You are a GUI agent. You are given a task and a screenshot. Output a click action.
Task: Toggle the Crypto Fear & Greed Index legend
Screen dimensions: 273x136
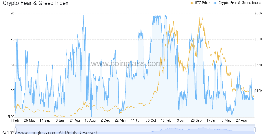coord(237,3)
